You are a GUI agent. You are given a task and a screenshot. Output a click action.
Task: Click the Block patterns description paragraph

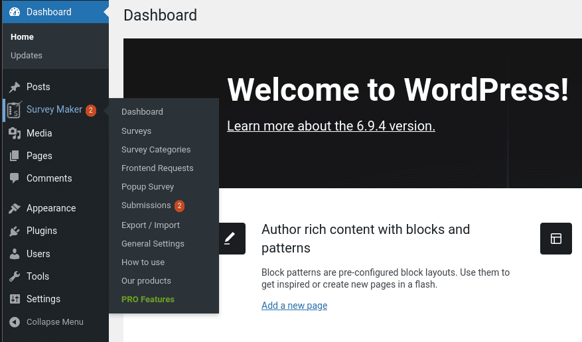coord(386,278)
